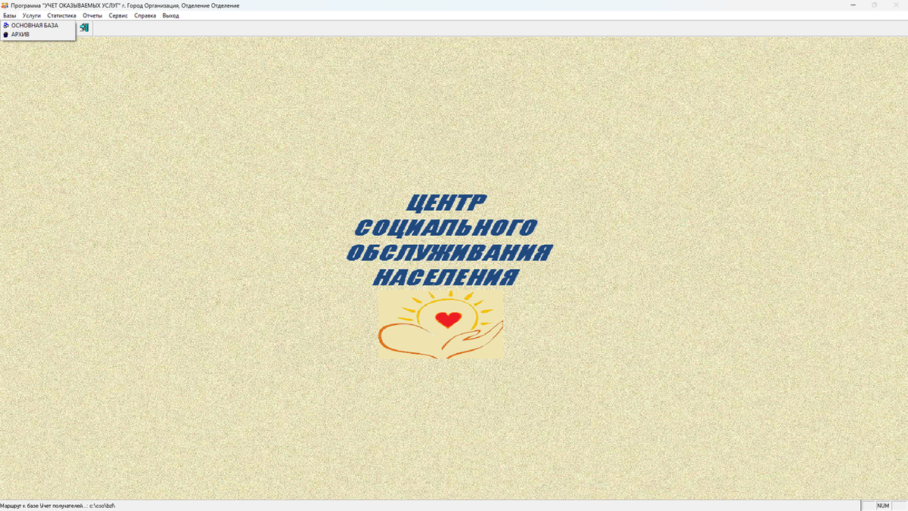Select АРХИВ from the dropdown

[38, 34]
